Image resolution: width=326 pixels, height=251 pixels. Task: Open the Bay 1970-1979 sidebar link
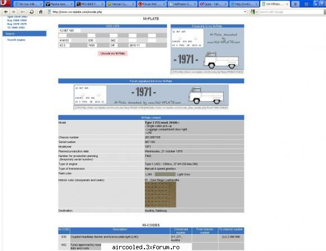click(17, 24)
